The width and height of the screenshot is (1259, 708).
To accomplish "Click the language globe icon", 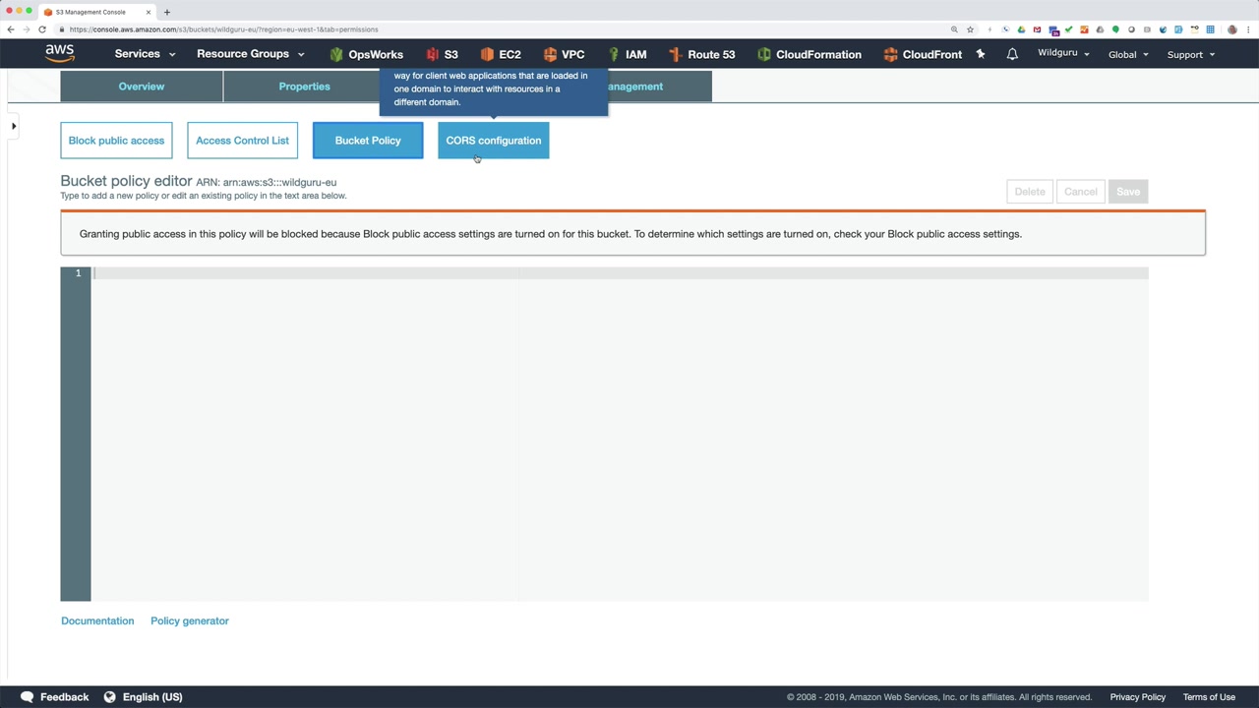I will click(110, 697).
